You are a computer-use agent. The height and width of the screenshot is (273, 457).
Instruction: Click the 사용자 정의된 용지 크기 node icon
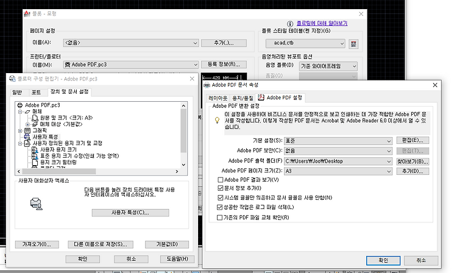(x=27, y=143)
